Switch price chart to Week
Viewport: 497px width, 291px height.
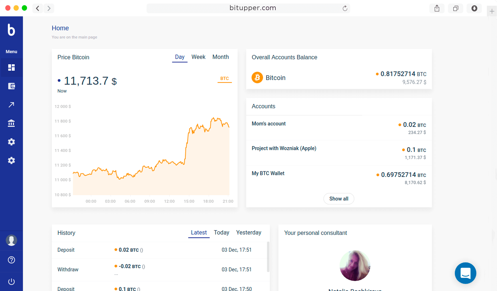coord(198,57)
